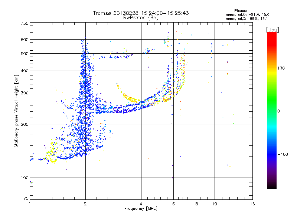Click the x-axis tick label '10'

215,204
